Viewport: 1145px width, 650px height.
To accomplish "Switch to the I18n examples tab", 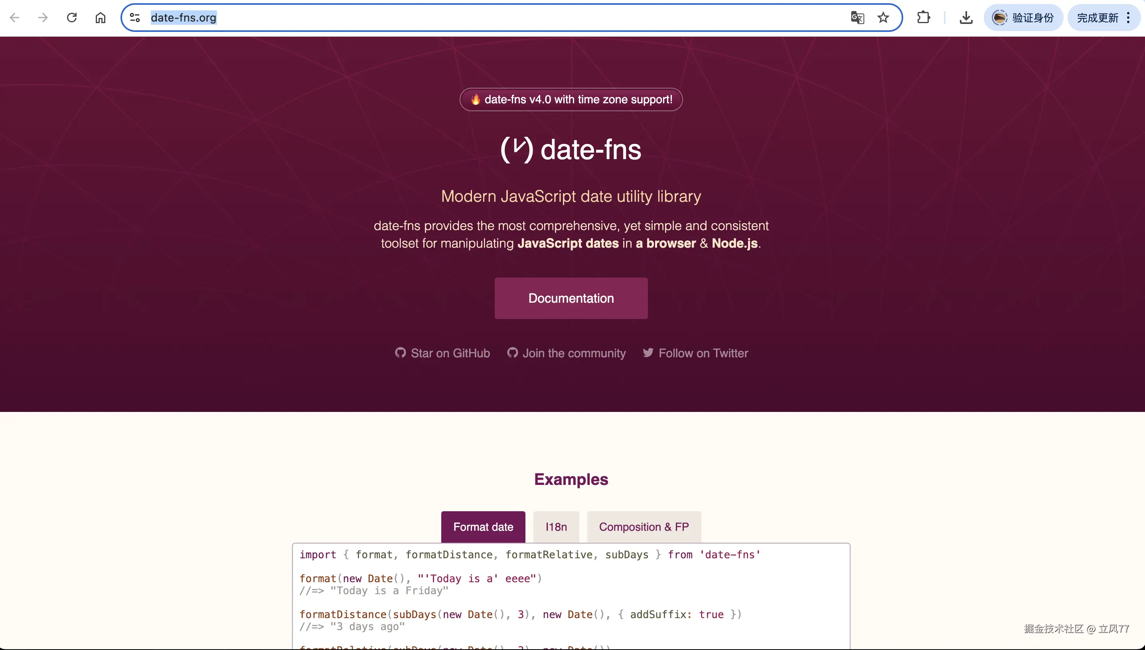I will (556, 527).
